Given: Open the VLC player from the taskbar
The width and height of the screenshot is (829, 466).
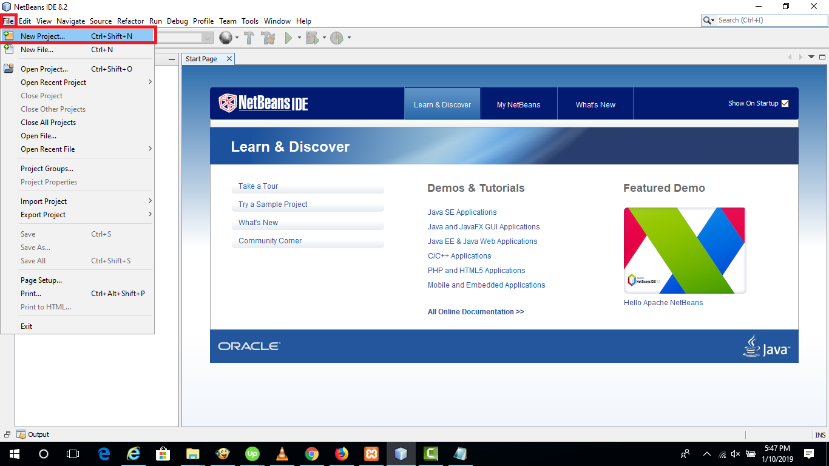Looking at the screenshot, I should 282,454.
